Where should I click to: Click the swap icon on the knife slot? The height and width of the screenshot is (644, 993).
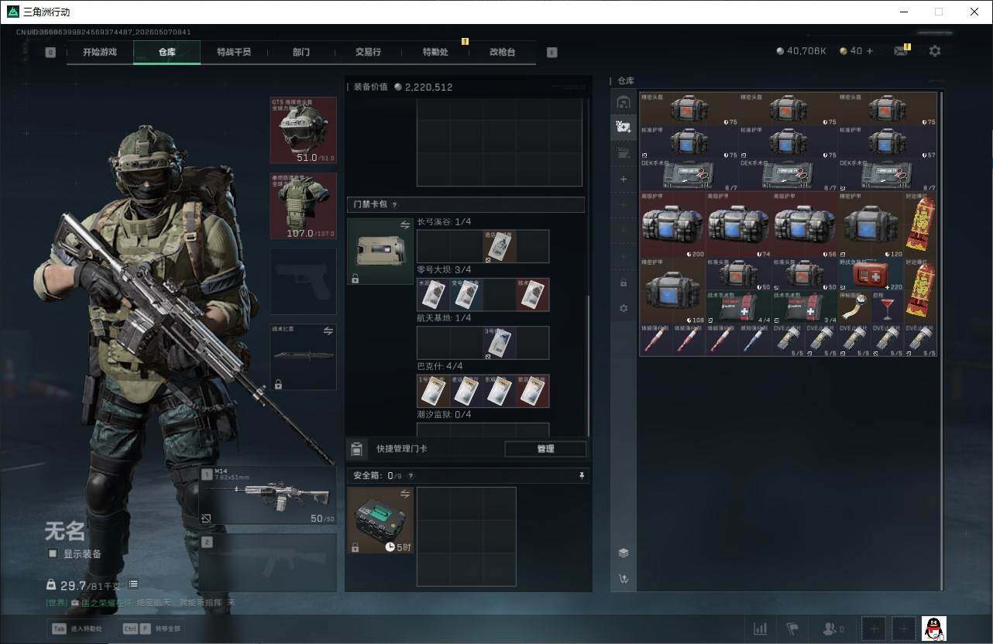[x=328, y=331]
